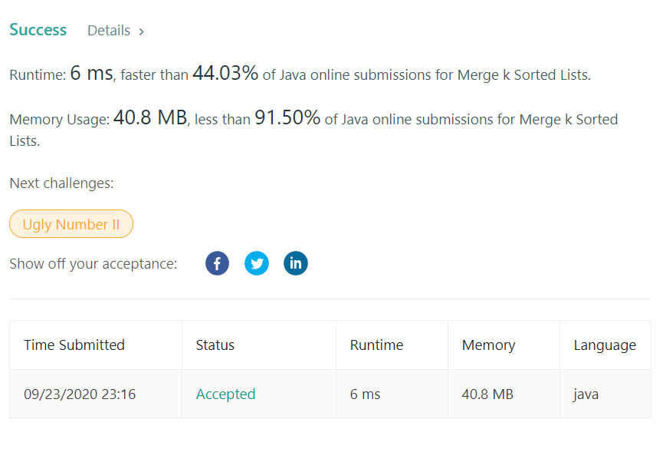Viewport: 666px width, 462px height.
Task: Share acceptance on Facebook
Action: click(217, 262)
